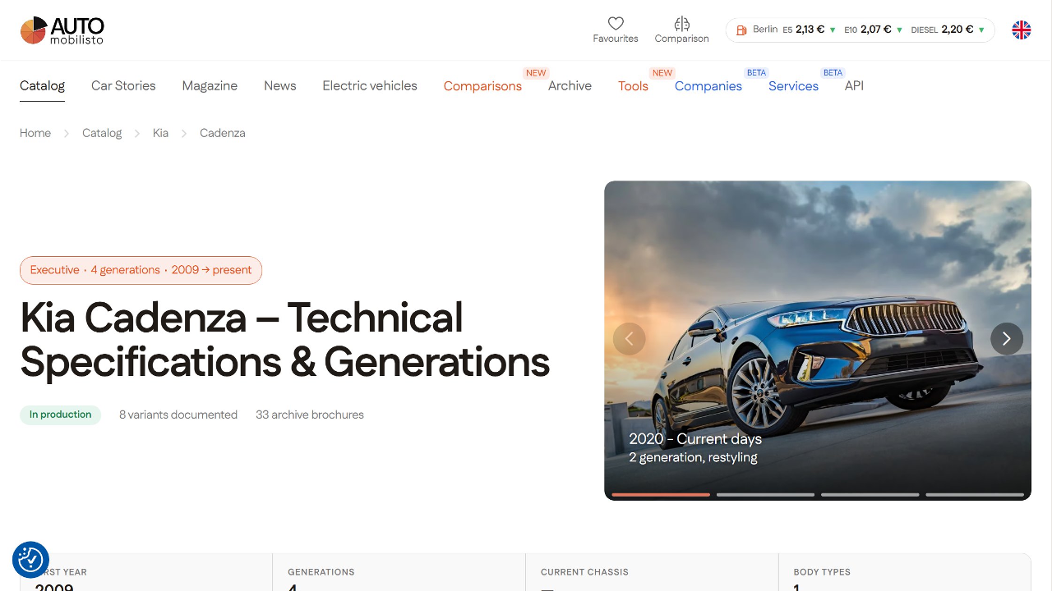Show the next car photo
The width and height of the screenshot is (1052, 591).
1007,338
